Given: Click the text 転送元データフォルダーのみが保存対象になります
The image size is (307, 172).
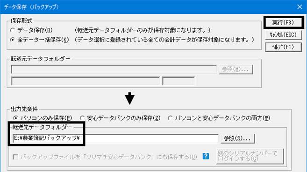Looking at the screenshot, I should (x=143, y=30).
